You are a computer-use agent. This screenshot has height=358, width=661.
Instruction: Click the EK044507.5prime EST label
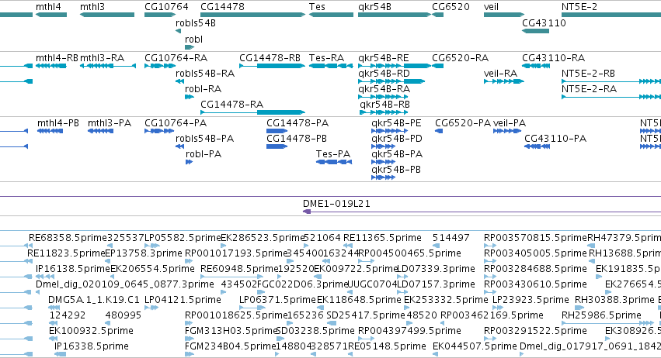475,346
